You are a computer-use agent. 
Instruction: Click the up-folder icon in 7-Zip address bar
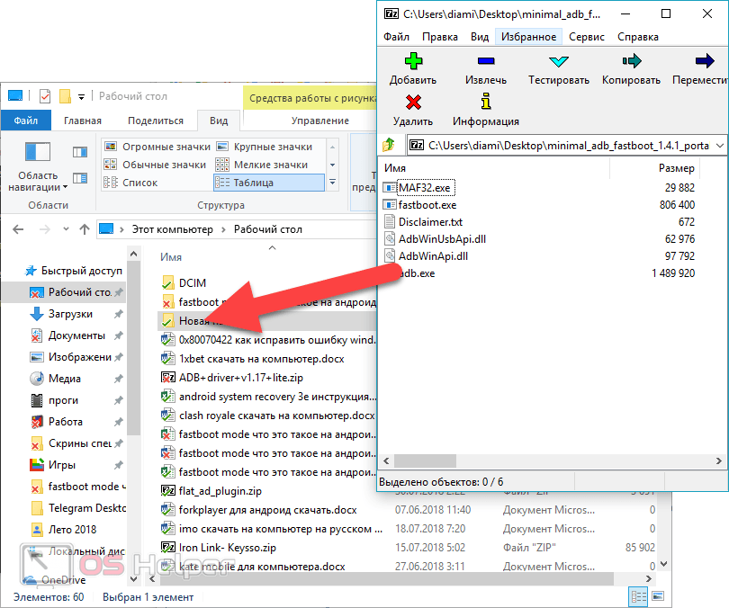point(389,145)
